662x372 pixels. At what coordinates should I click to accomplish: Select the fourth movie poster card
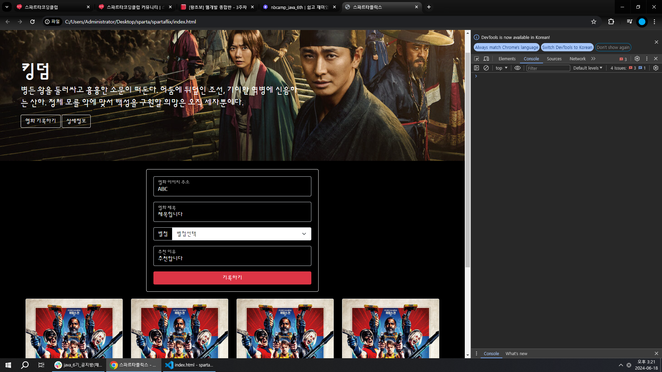tap(391, 328)
